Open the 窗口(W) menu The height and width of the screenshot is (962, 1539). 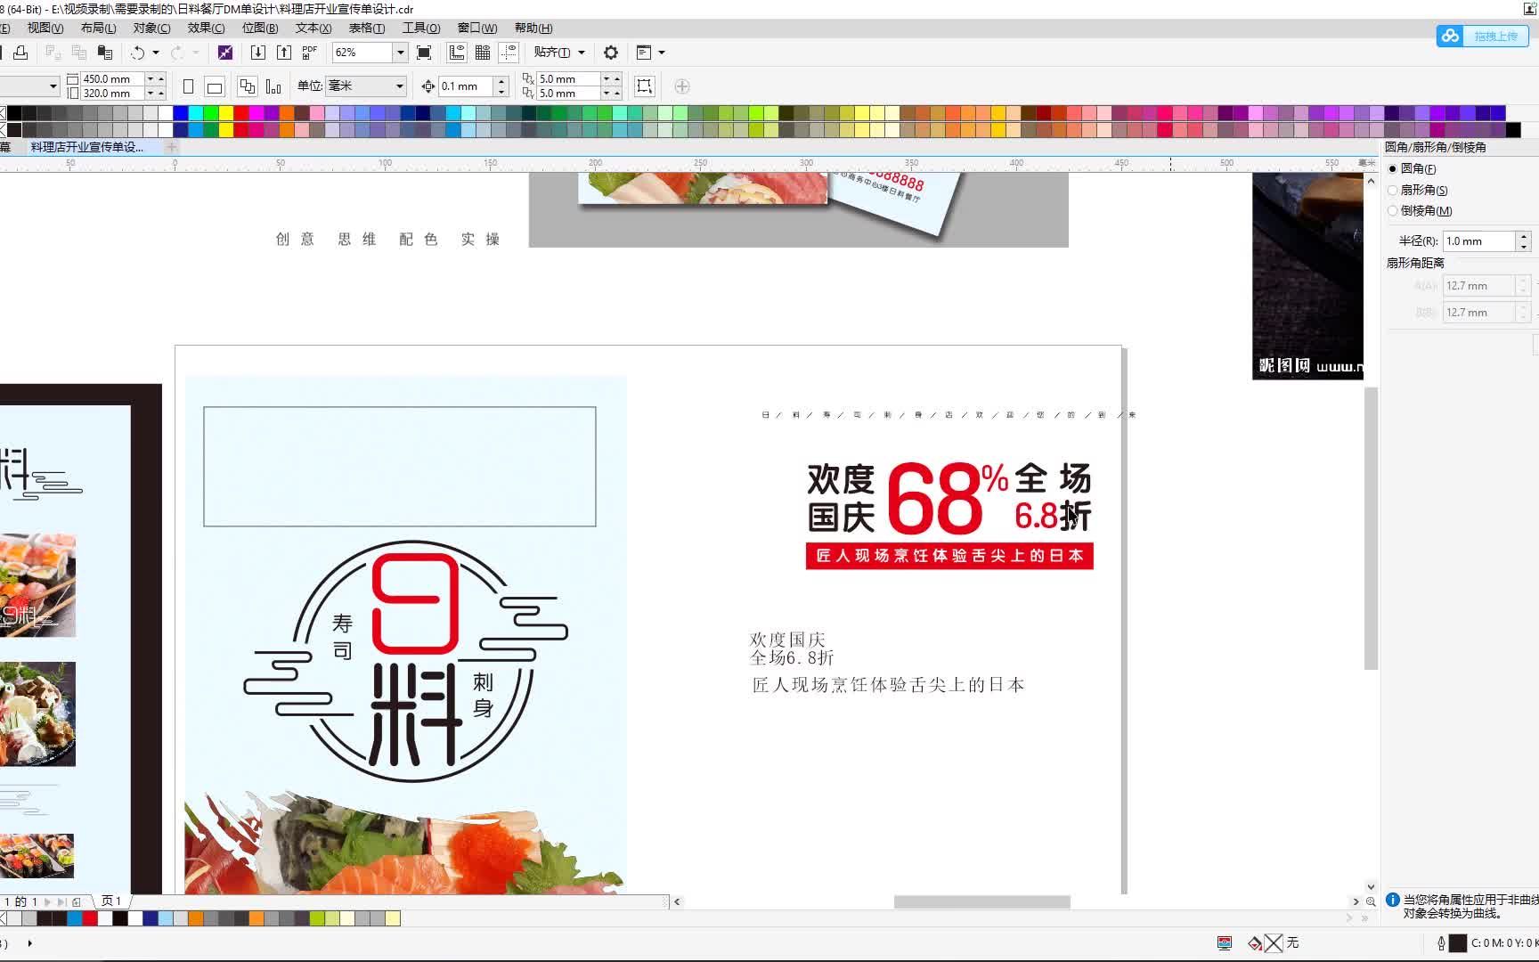[477, 28]
